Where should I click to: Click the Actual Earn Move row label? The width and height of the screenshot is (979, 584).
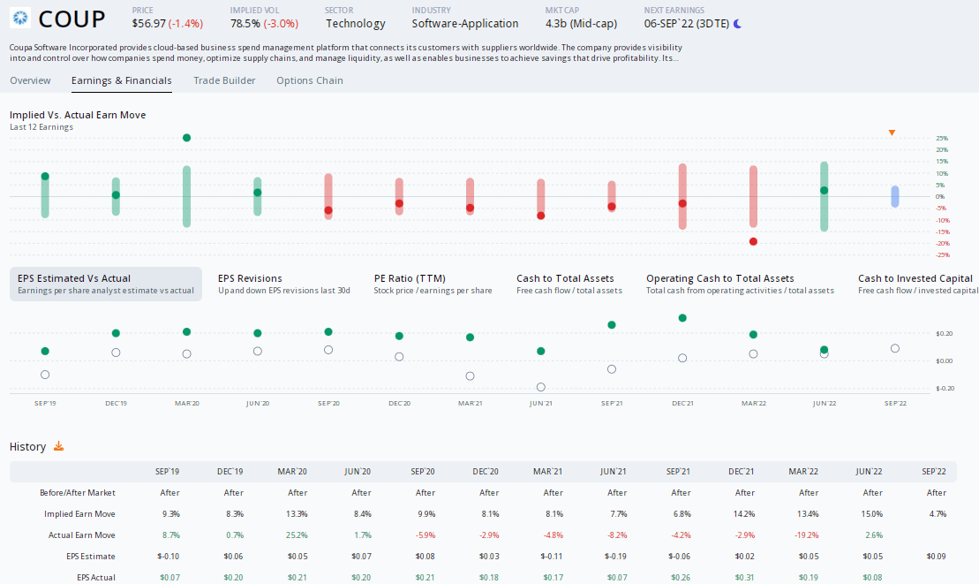point(82,535)
